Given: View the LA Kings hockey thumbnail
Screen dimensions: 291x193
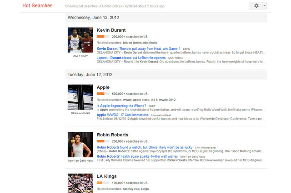Looking at the screenshot, I should pyautogui.click(x=80, y=183).
